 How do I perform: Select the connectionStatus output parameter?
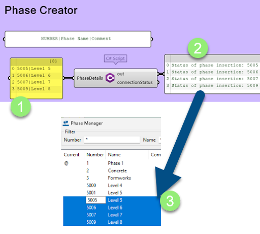coord(135,82)
